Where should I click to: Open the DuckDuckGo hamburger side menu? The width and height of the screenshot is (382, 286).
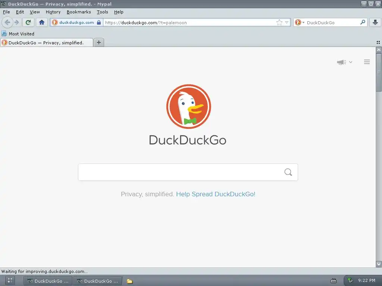point(367,62)
